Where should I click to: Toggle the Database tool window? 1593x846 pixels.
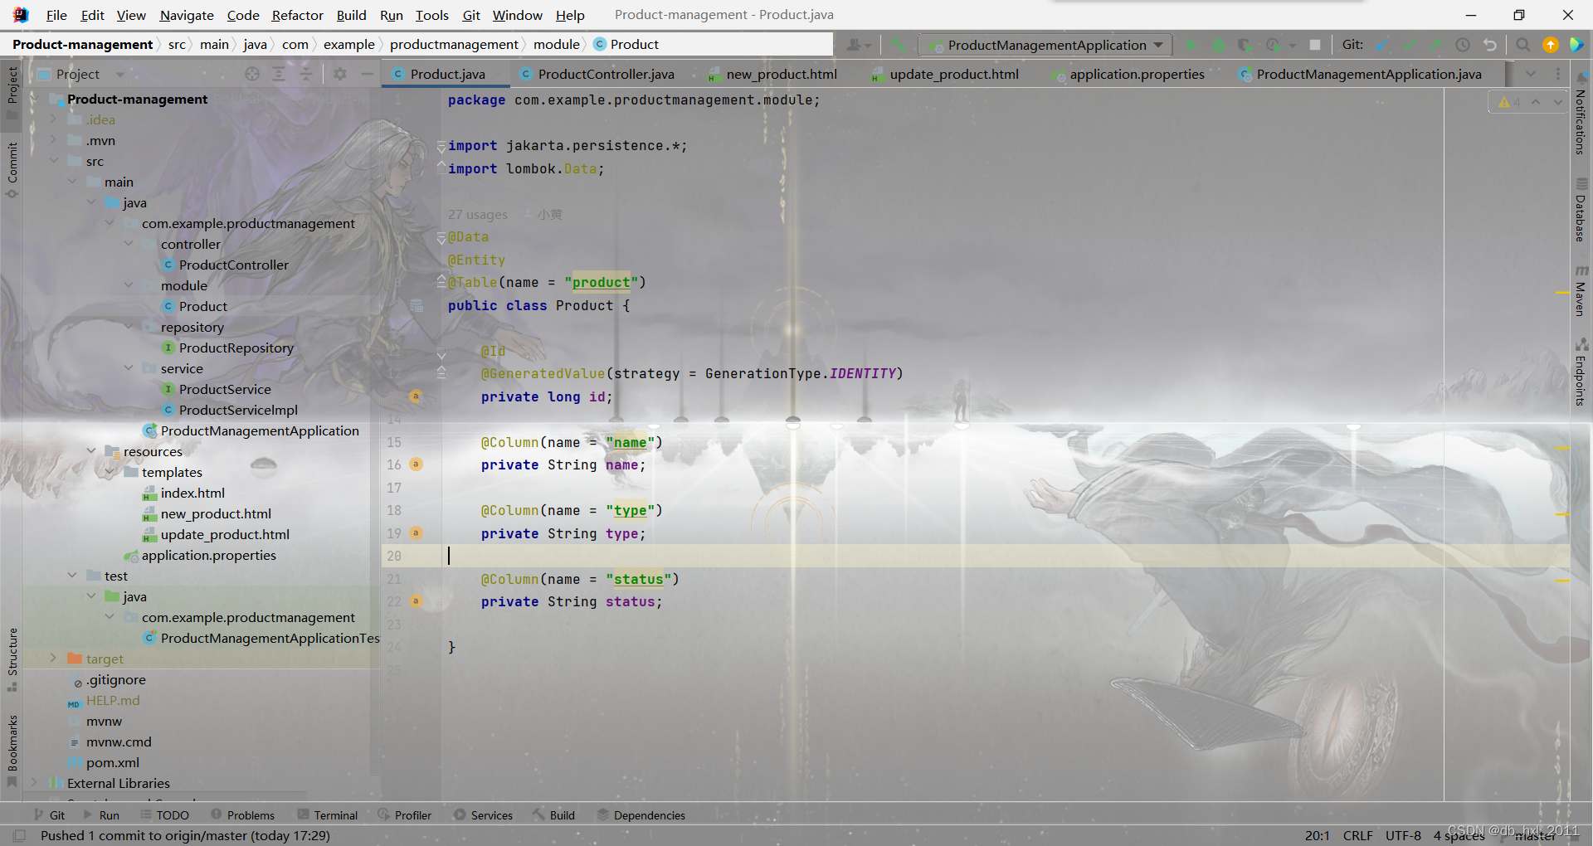pos(1581,210)
